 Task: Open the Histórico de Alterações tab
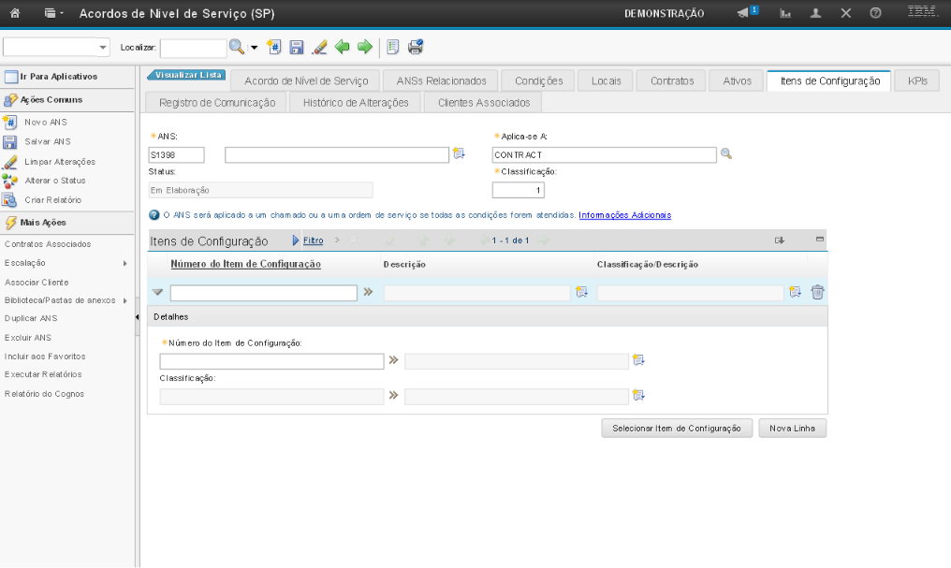[x=356, y=103]
